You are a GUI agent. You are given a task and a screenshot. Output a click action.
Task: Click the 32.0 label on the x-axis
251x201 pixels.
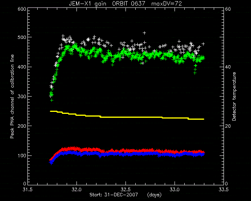(x=77, y=190)
